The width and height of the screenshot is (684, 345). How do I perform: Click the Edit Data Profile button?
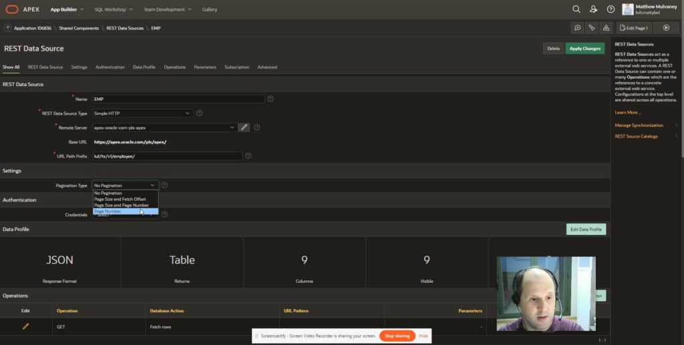[586, 229]
